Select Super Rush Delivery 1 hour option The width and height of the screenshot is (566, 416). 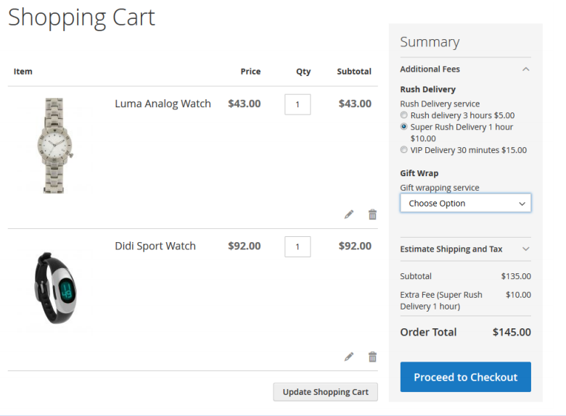[x=404, y=127]
